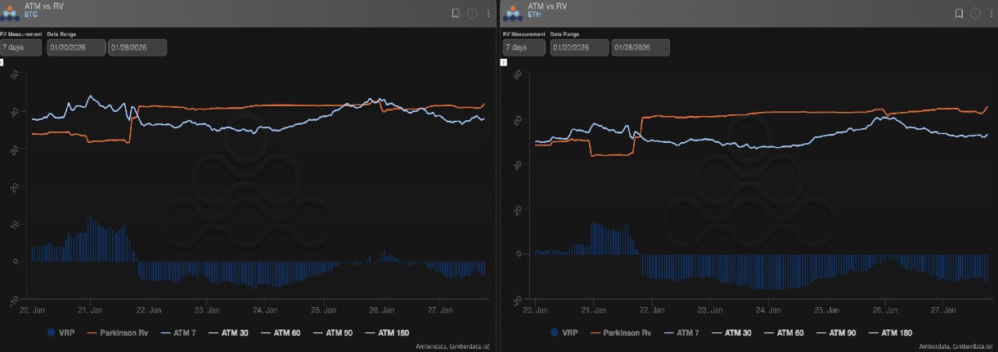Click the Amberdata logo in BTC panel
Image resolution: width=998 pixels, height=352 pixels.
pyautogui.click(x=11, y=13)
